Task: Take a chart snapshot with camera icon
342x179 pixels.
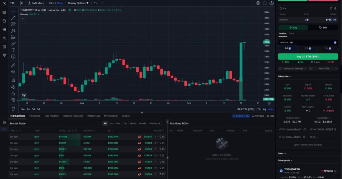Action: 272,3
